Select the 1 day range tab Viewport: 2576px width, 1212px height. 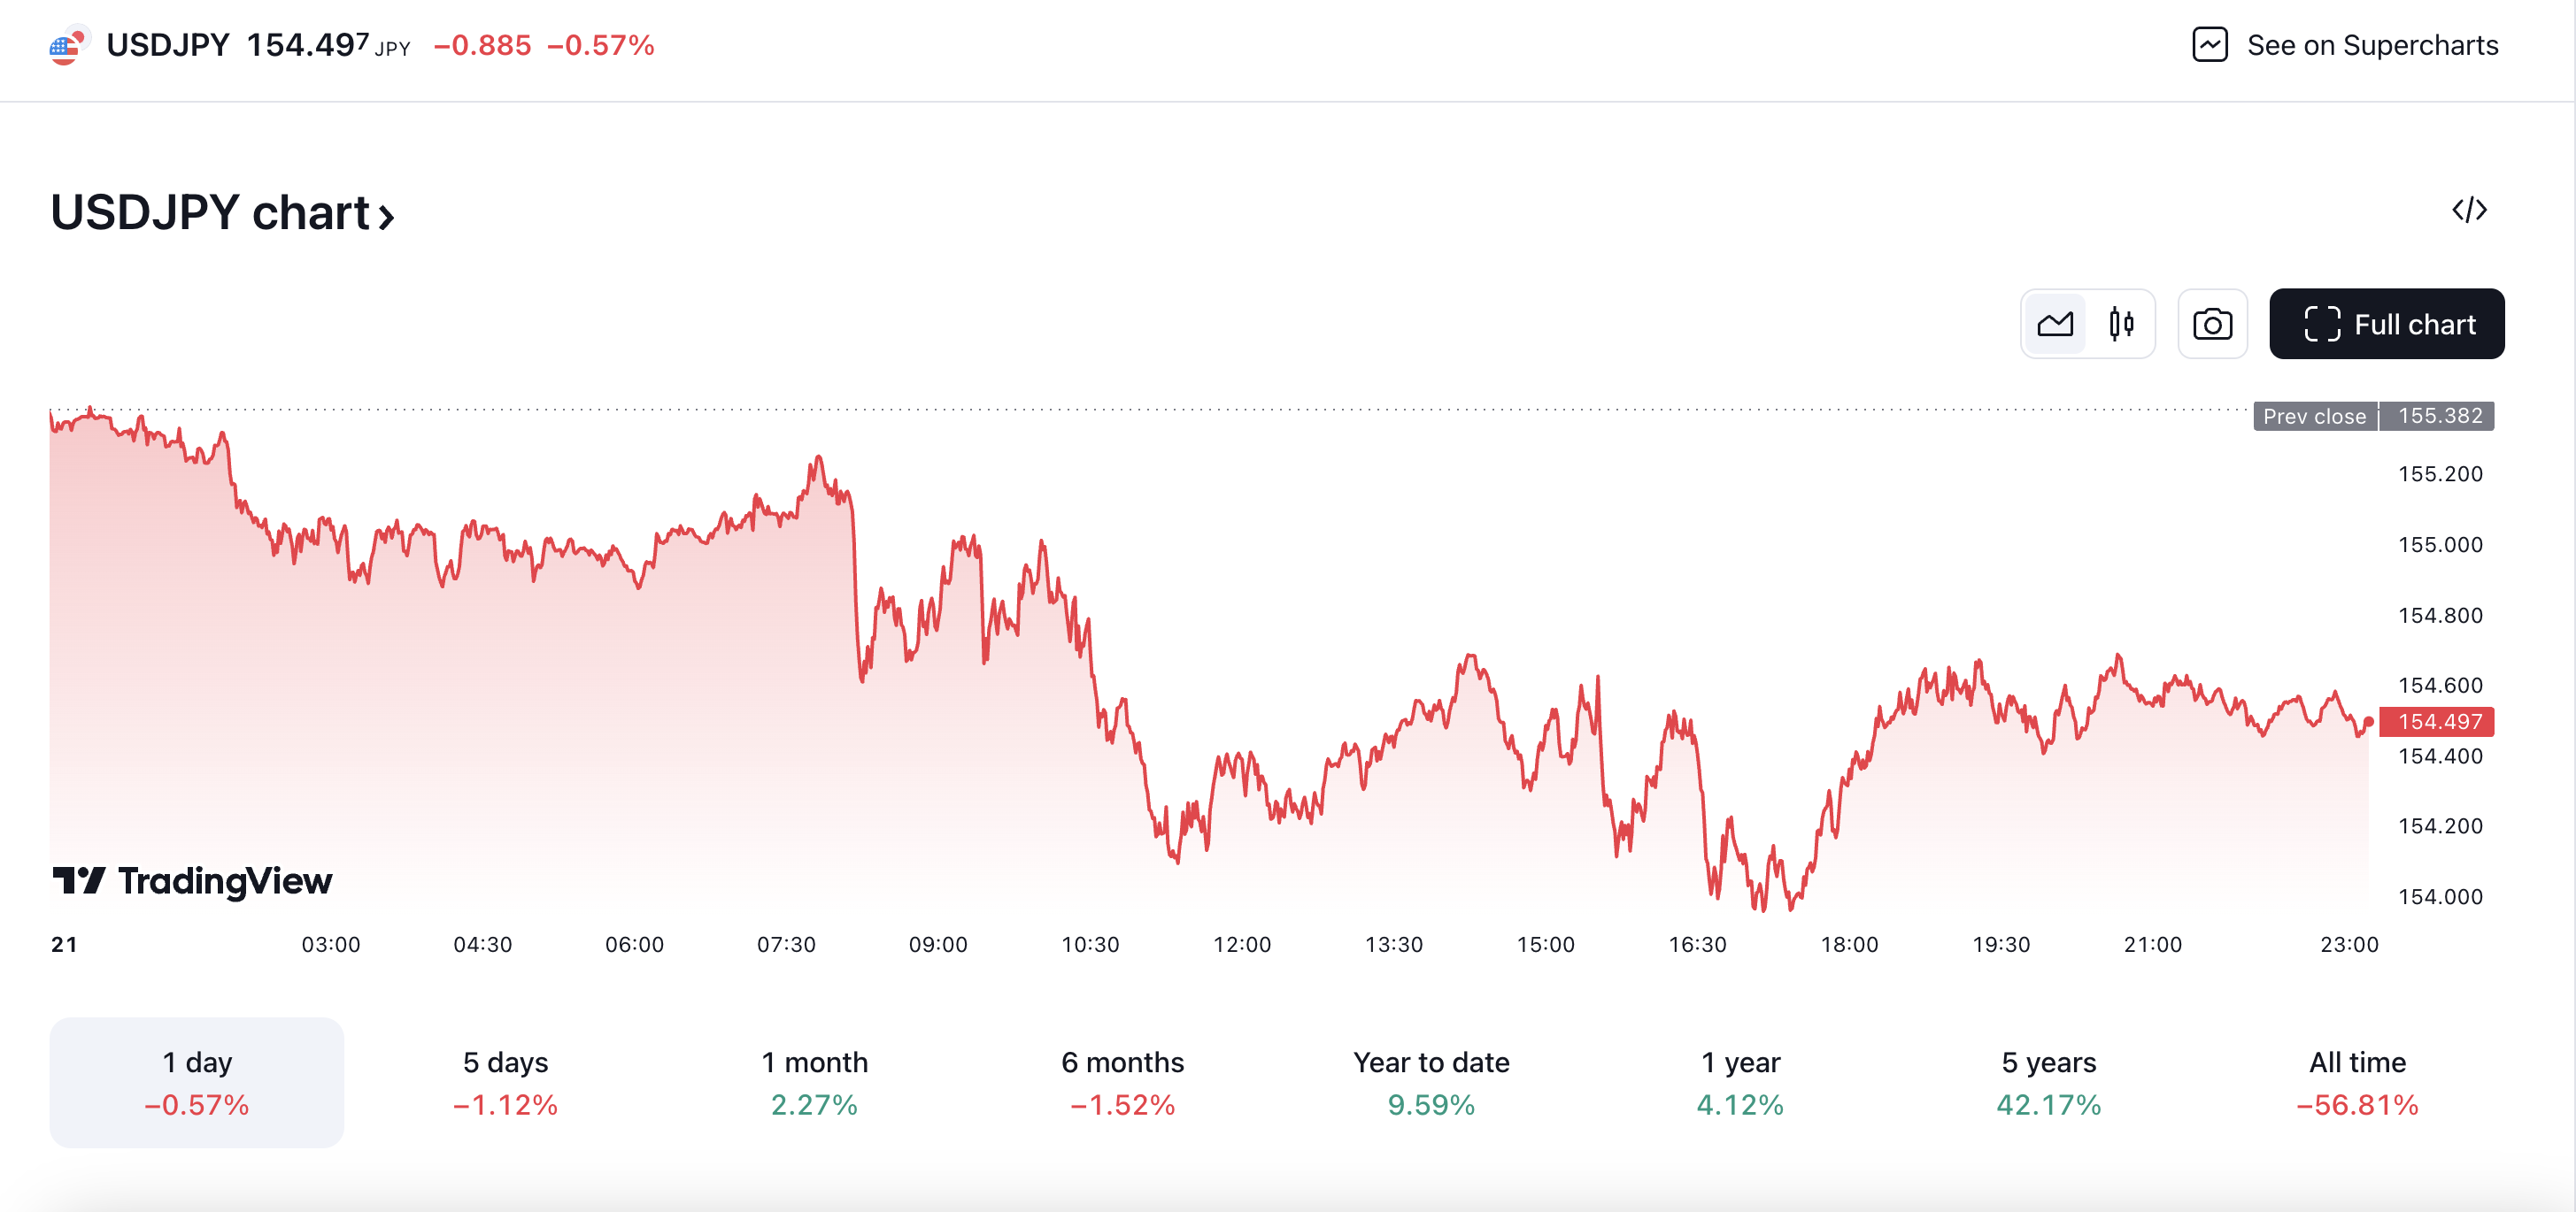(197, 1082)
